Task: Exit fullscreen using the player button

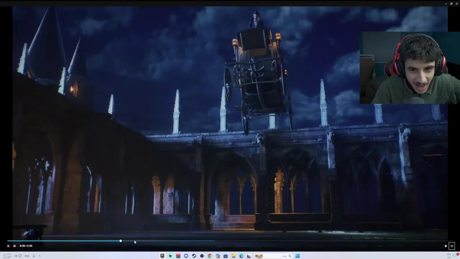Action: (x=452, y=246)
